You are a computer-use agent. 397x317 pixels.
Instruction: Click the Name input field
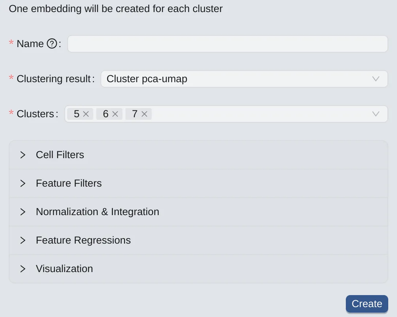pos(228,44)
